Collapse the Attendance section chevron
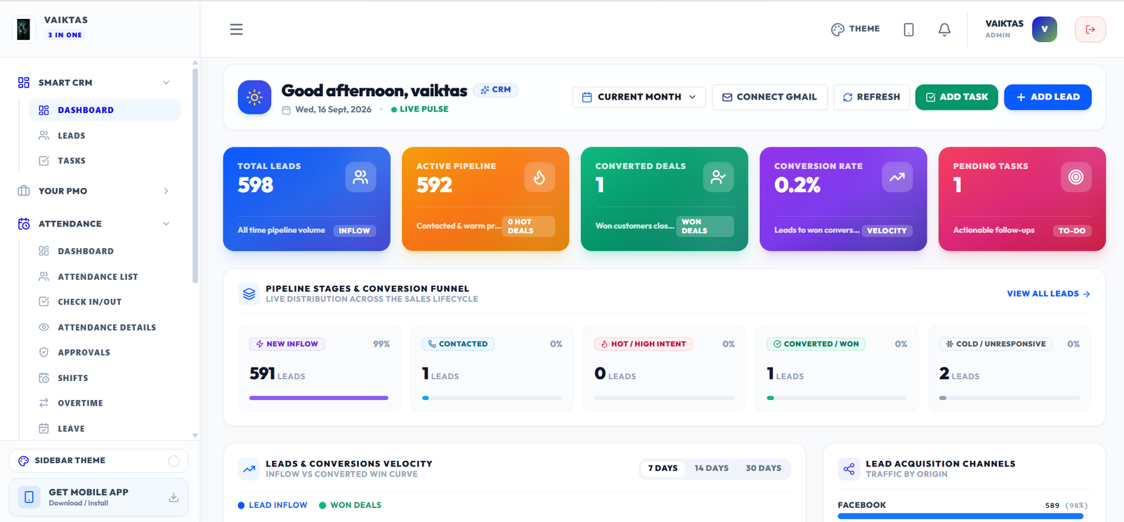The width and height of the screenshot is (1124, 522). [x=166, y=224]
